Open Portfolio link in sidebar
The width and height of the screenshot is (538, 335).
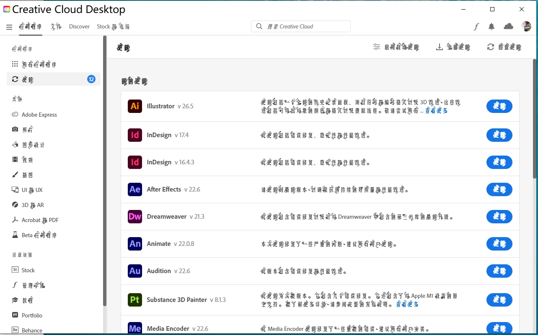click(27, 315)
